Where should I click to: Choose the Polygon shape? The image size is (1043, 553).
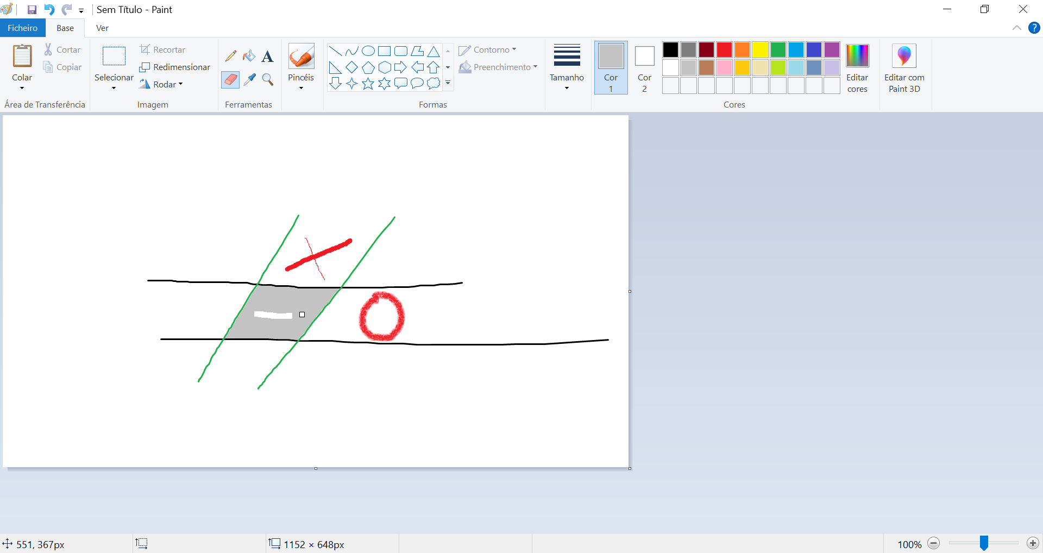tap(417, 51)
